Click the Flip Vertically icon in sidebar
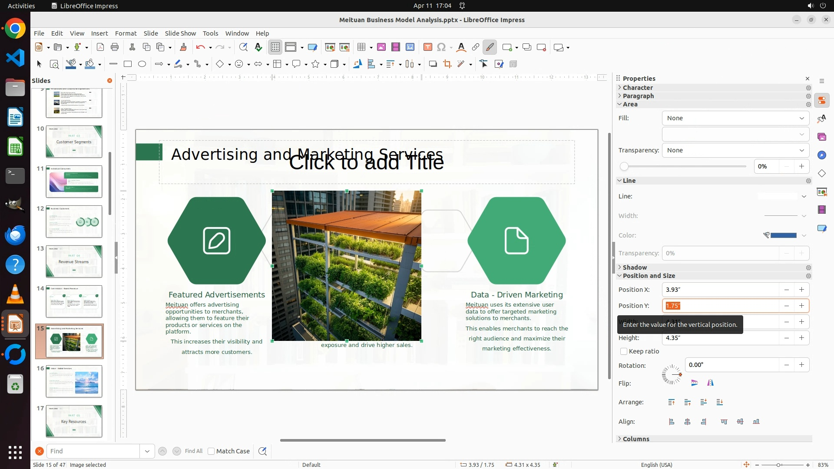This screenshot has width=834, height=469. (x=694, y=383)
